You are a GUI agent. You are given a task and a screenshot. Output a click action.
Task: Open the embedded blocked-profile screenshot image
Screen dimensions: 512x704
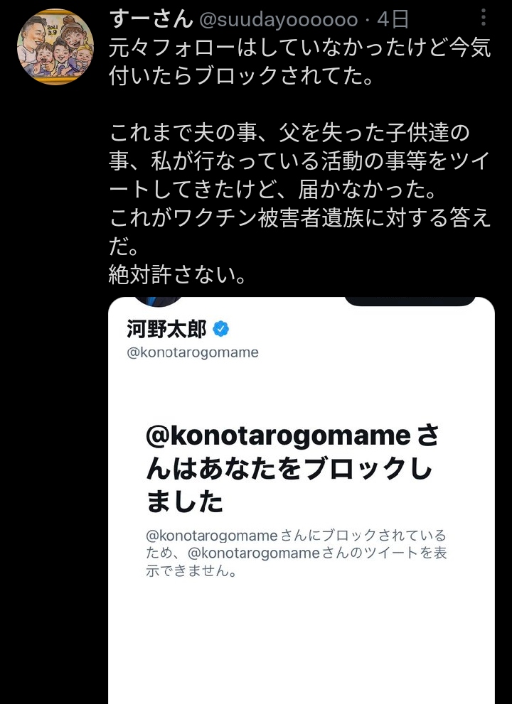[302, 500]
